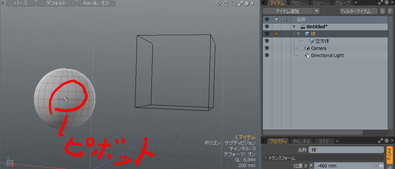The width and height of the screenshot is (395, 169).
Task: Click the transform column header icon
Action: point(276,19)
